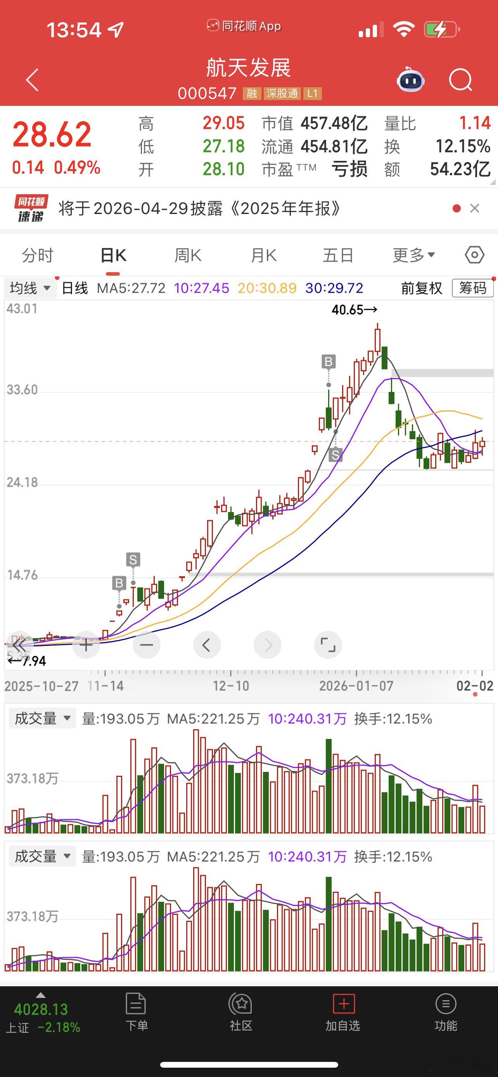Tap the price change 0.14 0.49%
The height and width of the screenshot is (1077, 498).
[56, 167]
